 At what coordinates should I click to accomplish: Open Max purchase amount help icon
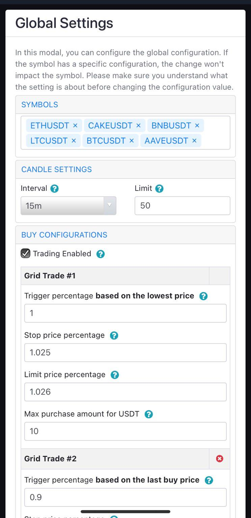[x=148, y=414]
